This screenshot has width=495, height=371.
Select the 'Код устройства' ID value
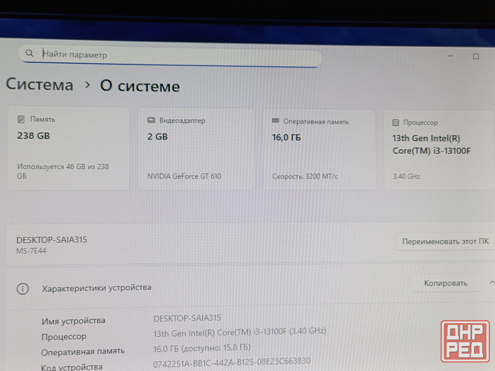coord(232,362)
